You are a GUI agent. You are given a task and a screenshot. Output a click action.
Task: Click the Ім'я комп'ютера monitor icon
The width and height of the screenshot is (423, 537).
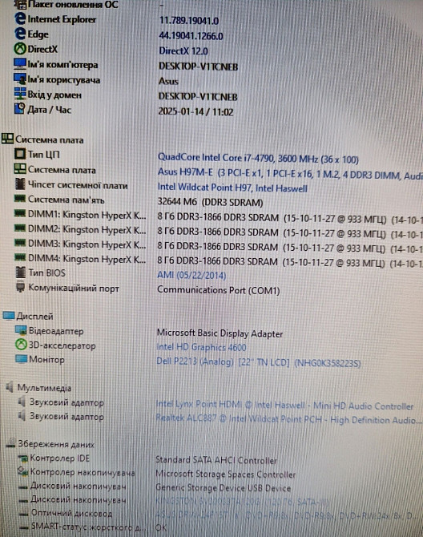(20, 63)
